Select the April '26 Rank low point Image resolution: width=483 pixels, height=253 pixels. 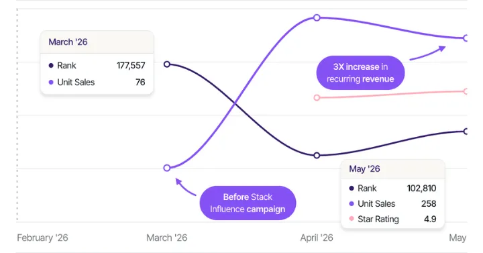coord(317,155)
